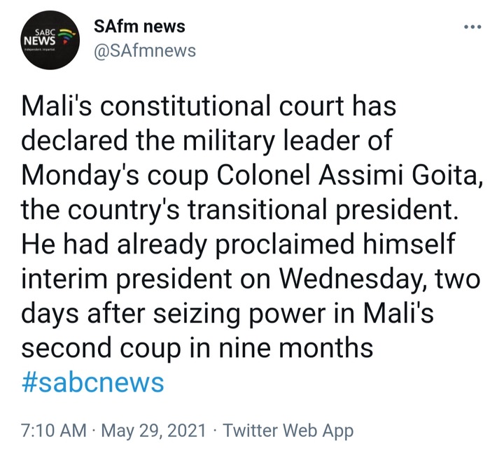The height and width of the screenshot is (458, 504).
Task: Open the tweet's three-dot more options menu
Action: 473,28
